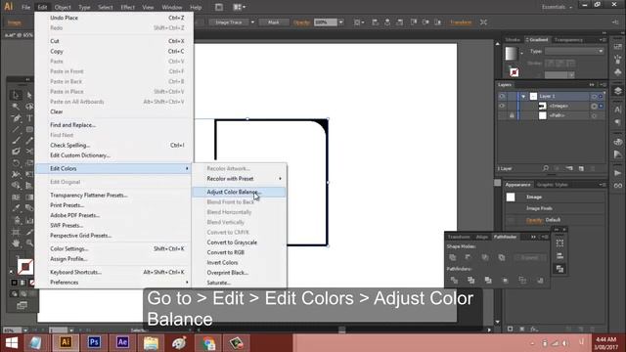Image resolution: width=626 pixels, height=352 pixels.
Task: Set fill mode to None
Action: pos(31,283)
